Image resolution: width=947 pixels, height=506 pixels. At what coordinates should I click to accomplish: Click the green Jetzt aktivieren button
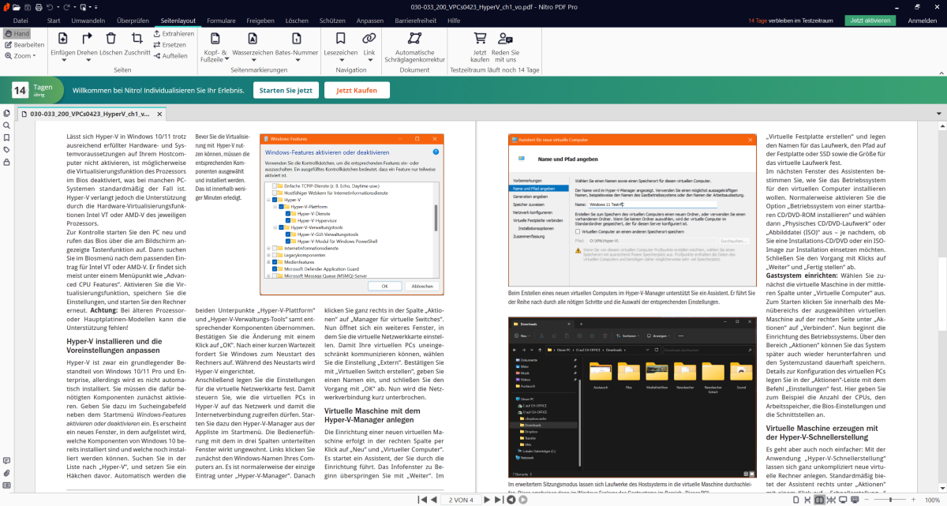(x=870, y=21)
